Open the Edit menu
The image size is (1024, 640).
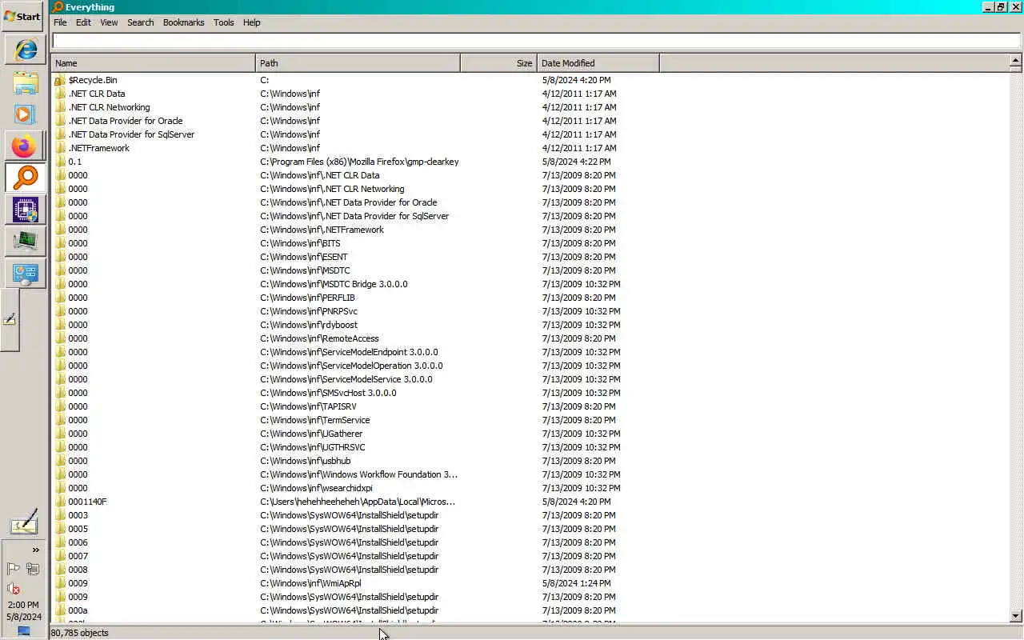83,22
